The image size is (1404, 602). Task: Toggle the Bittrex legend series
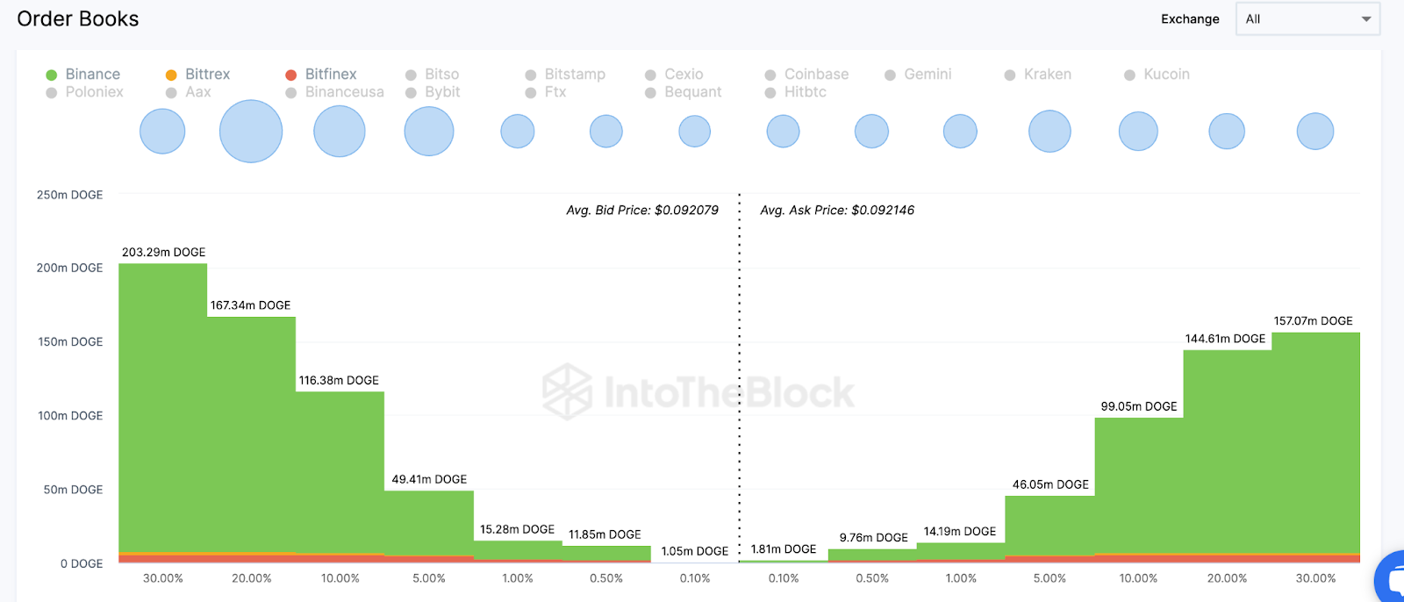coord(197,75)
